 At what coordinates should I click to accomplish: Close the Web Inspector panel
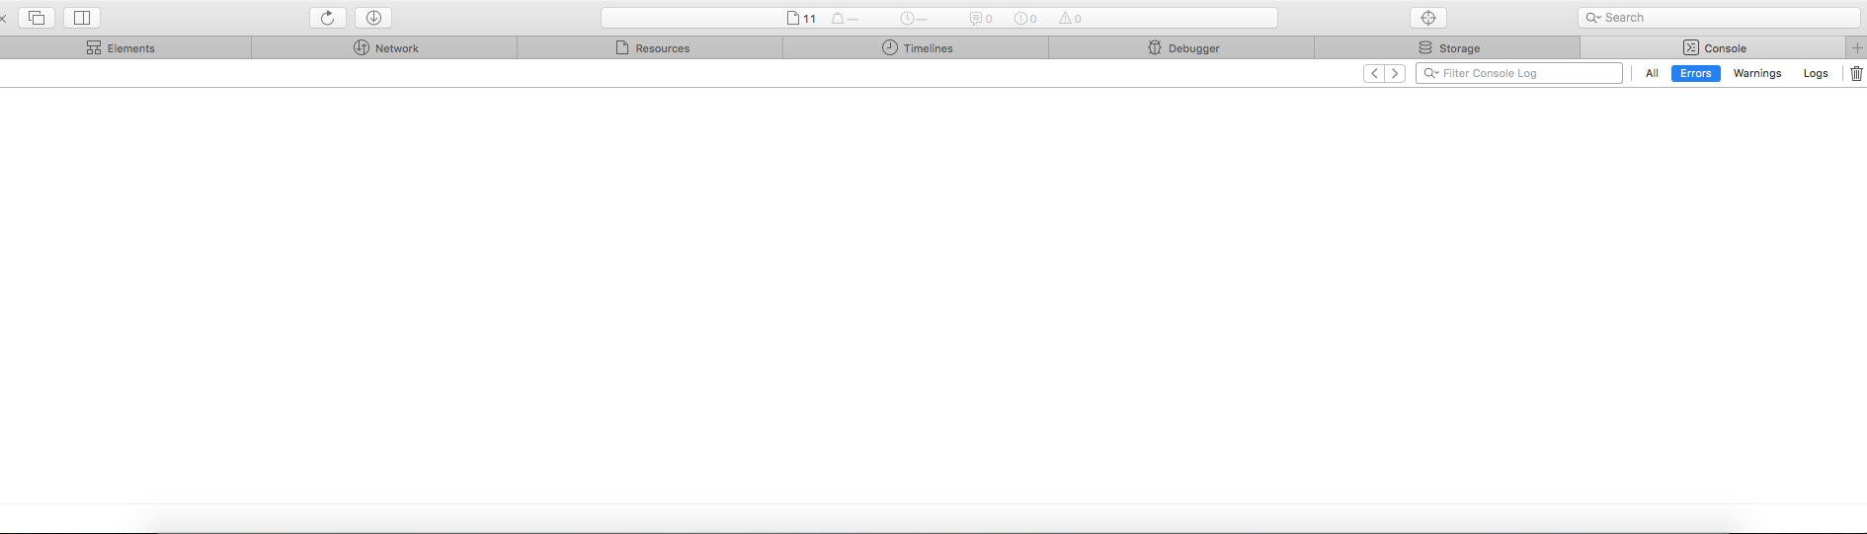3,18
